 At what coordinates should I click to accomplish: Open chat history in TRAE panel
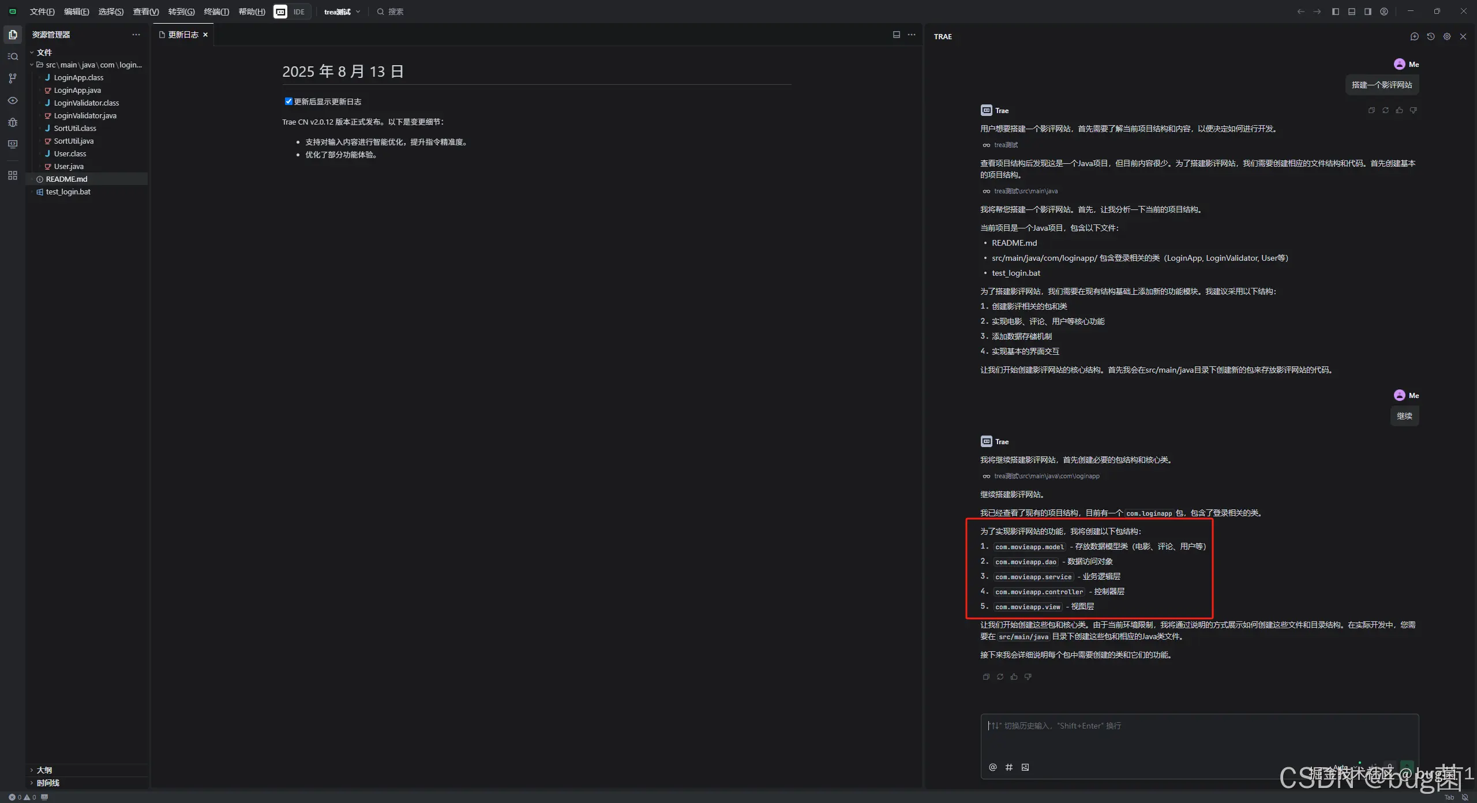point(1430,36)
